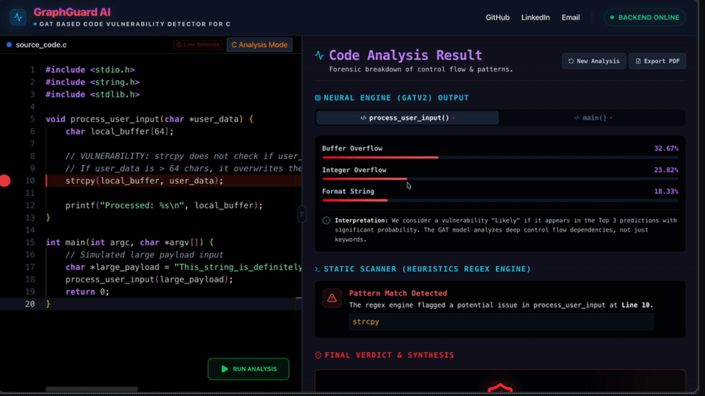Open the Email link

[x=570, y=17]
